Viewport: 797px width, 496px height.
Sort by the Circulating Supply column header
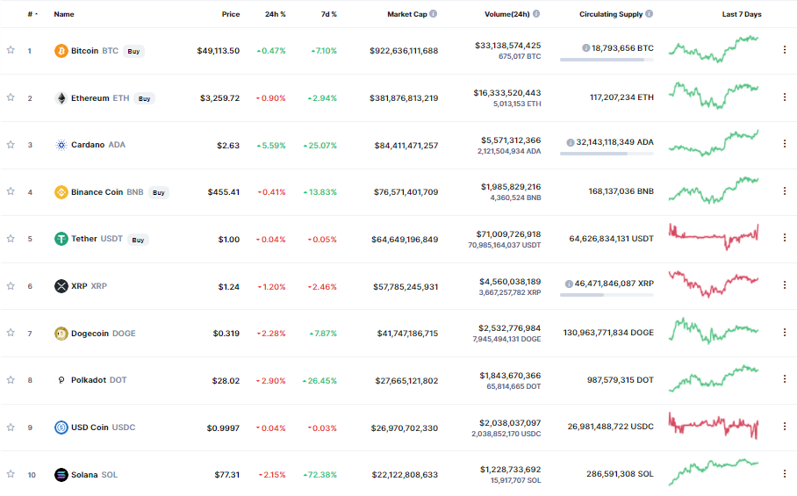point(611,14)
